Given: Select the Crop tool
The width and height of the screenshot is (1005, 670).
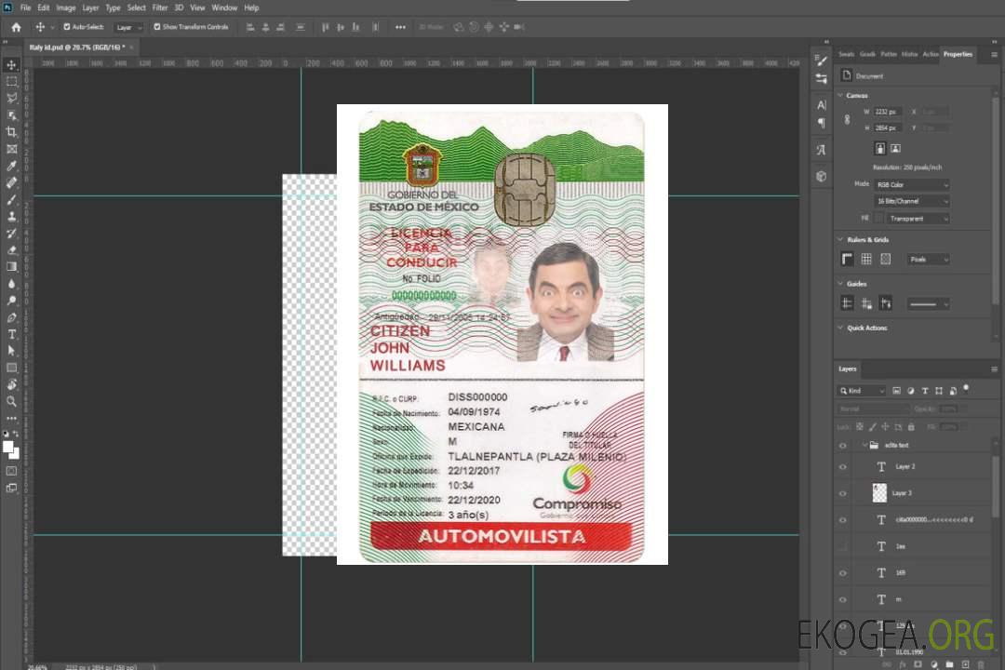Looking at the screenshot, I should (x=11, y=132).
